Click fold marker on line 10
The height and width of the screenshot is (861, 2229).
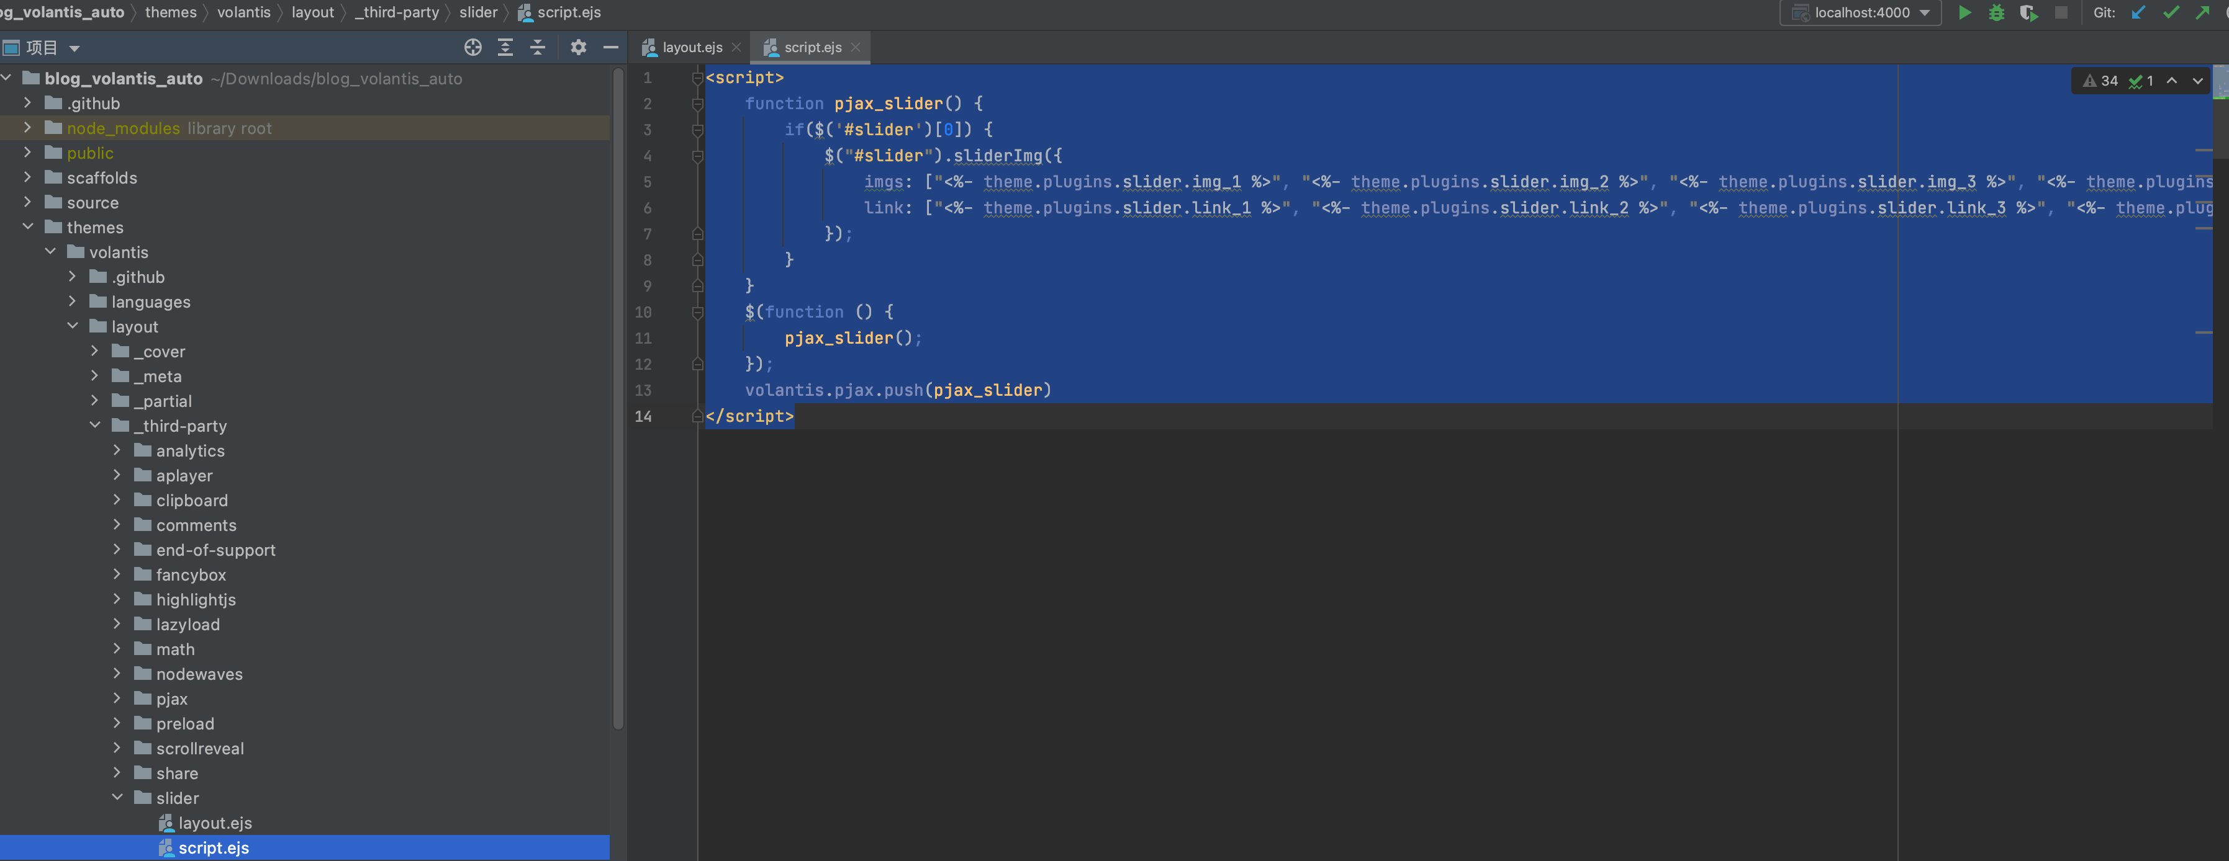[x=697, y=312]
